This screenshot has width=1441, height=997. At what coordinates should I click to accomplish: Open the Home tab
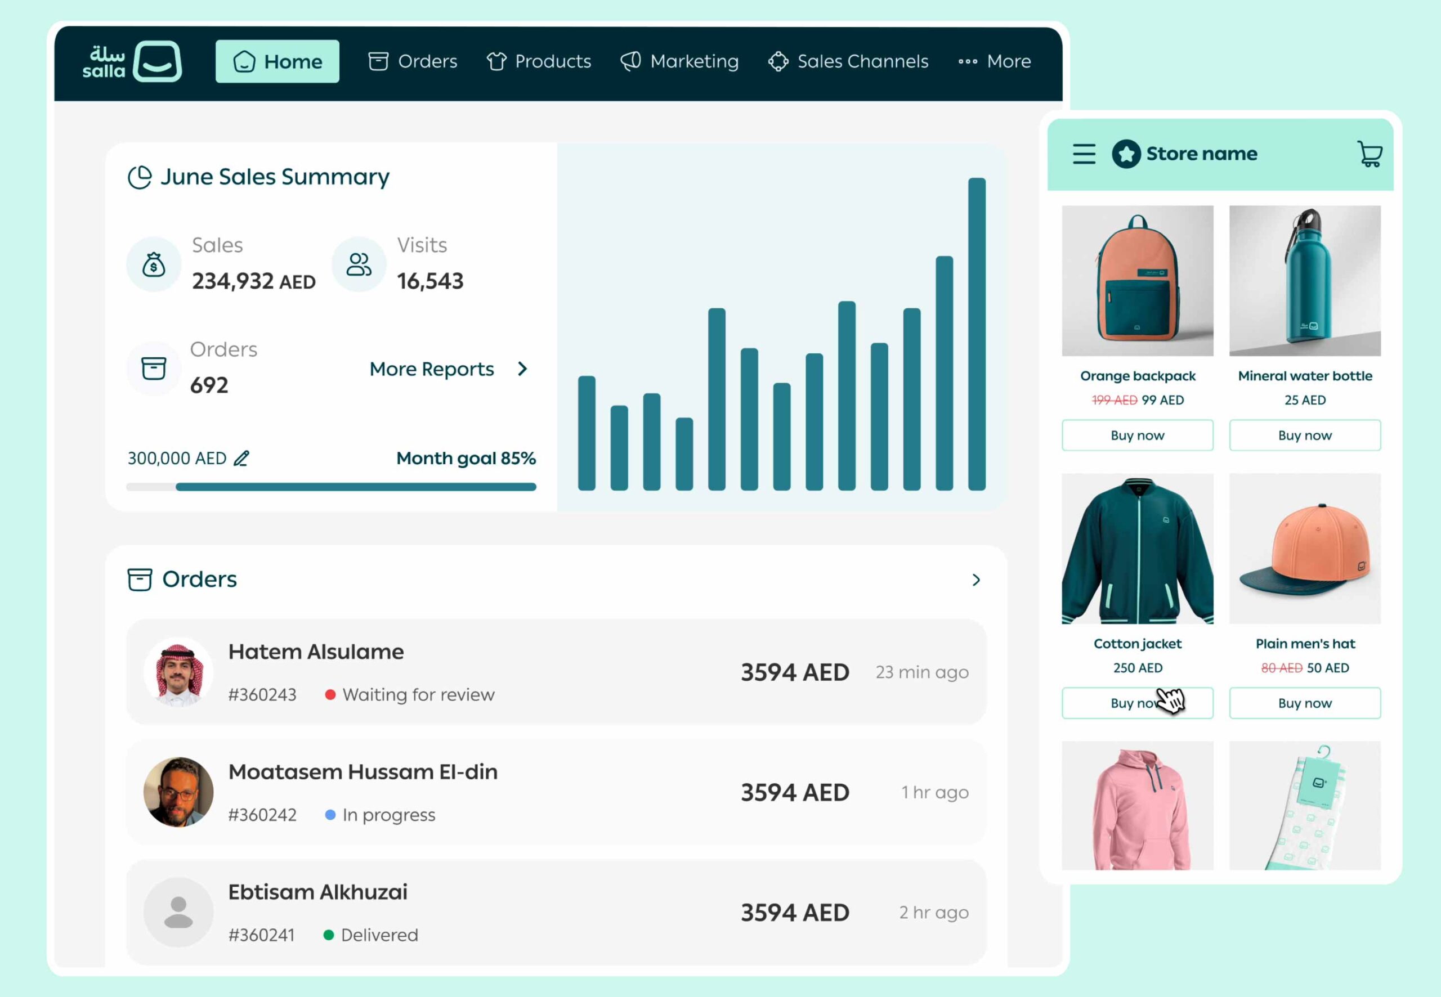click(278, 61)
